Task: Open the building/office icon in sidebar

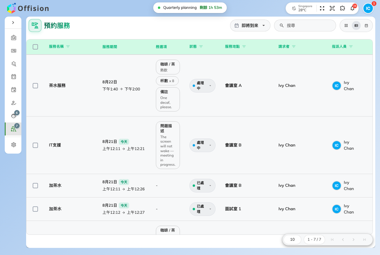Action: 14,38
